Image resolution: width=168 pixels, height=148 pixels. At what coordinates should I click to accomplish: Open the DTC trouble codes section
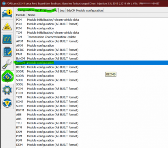pyautogui.click(x=7, y=26)
